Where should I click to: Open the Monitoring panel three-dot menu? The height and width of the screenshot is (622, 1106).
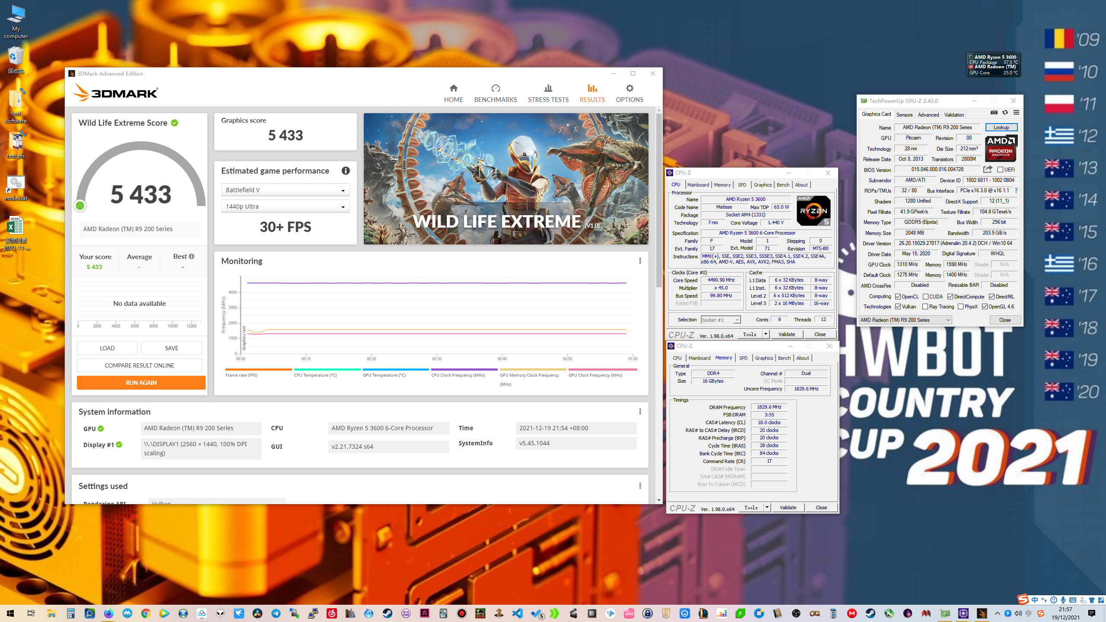pos(640,261)
